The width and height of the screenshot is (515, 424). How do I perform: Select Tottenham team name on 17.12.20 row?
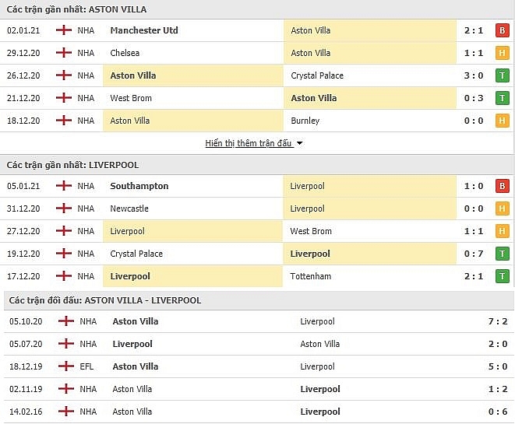(x=311, y=276)
